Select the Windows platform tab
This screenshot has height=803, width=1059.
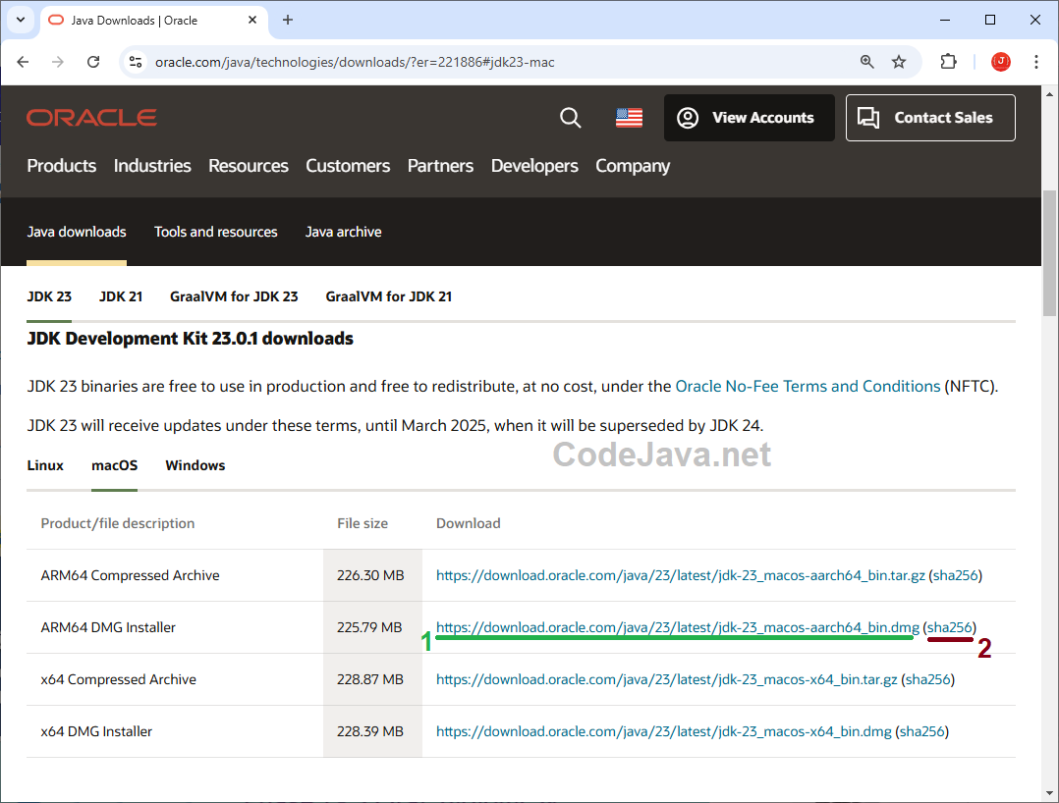(x=195, y=465)
